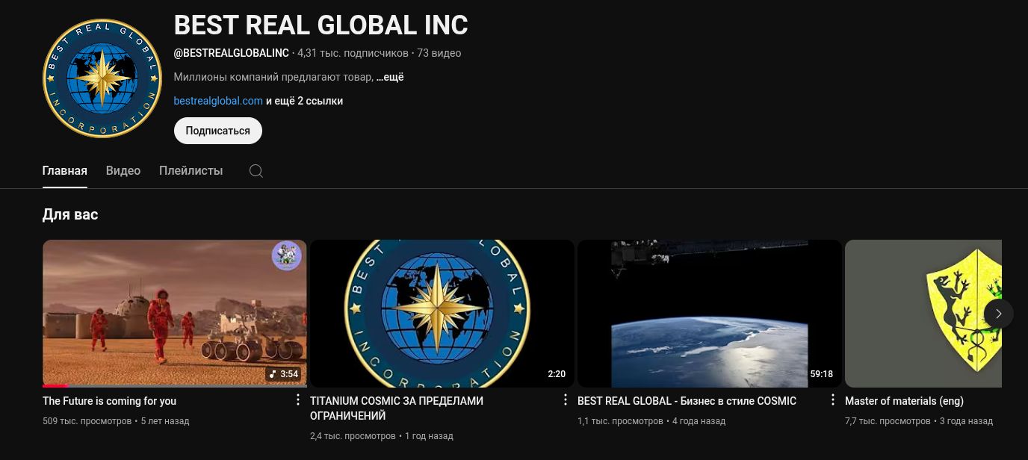Click the 59:18 duration badge
Screen dimensions: 1028x460
point(822,374)
